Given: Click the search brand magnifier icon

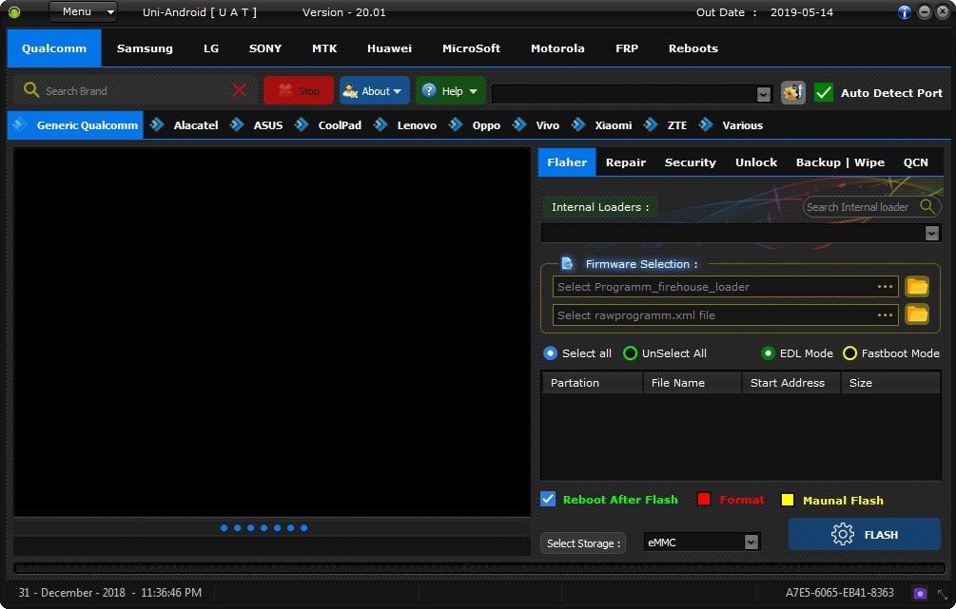Looking at the screenshot, I should 31,90.
